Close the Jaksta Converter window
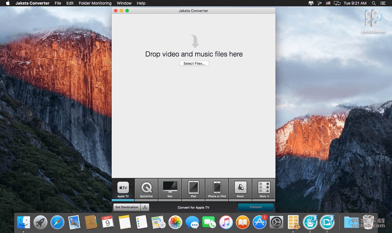The height and width of the screenshot is (233, 392). click(116, 11)
